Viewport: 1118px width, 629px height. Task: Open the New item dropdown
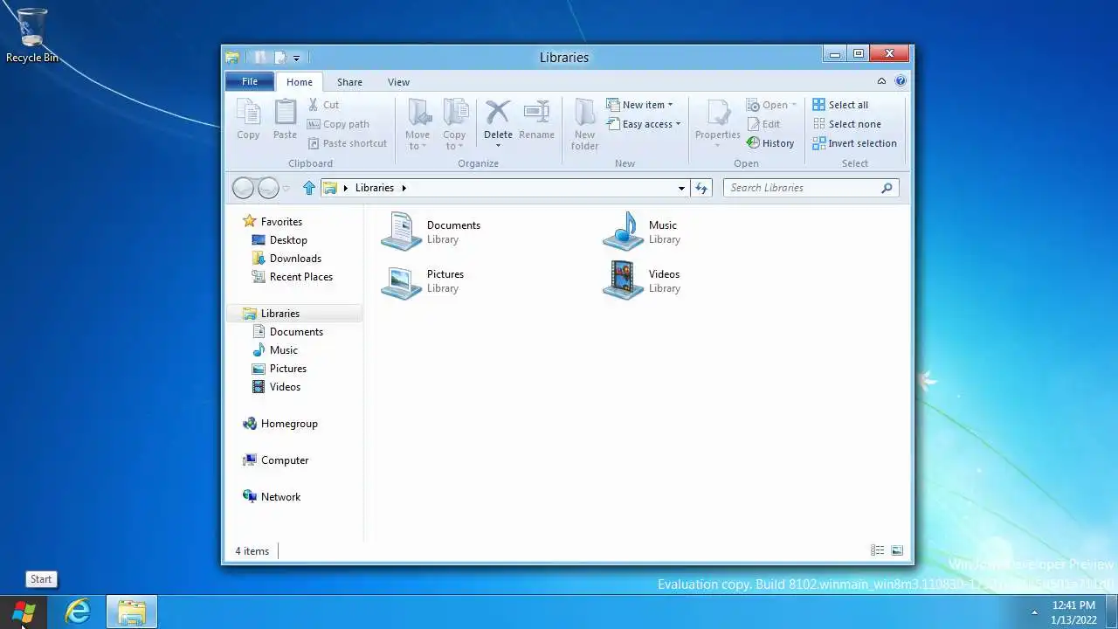(x=639, y=105)
